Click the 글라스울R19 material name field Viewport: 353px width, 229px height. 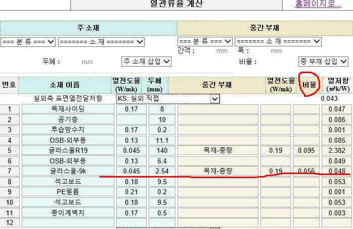[68, 150]
